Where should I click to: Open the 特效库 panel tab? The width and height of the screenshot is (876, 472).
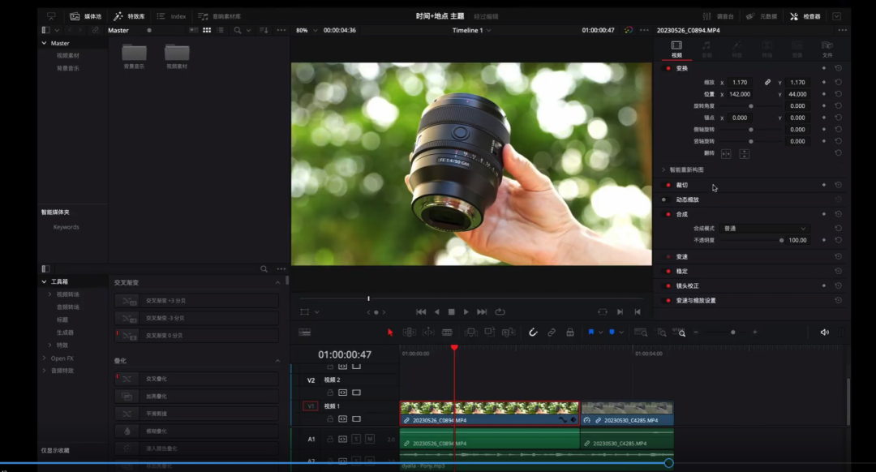pos(130,16)
